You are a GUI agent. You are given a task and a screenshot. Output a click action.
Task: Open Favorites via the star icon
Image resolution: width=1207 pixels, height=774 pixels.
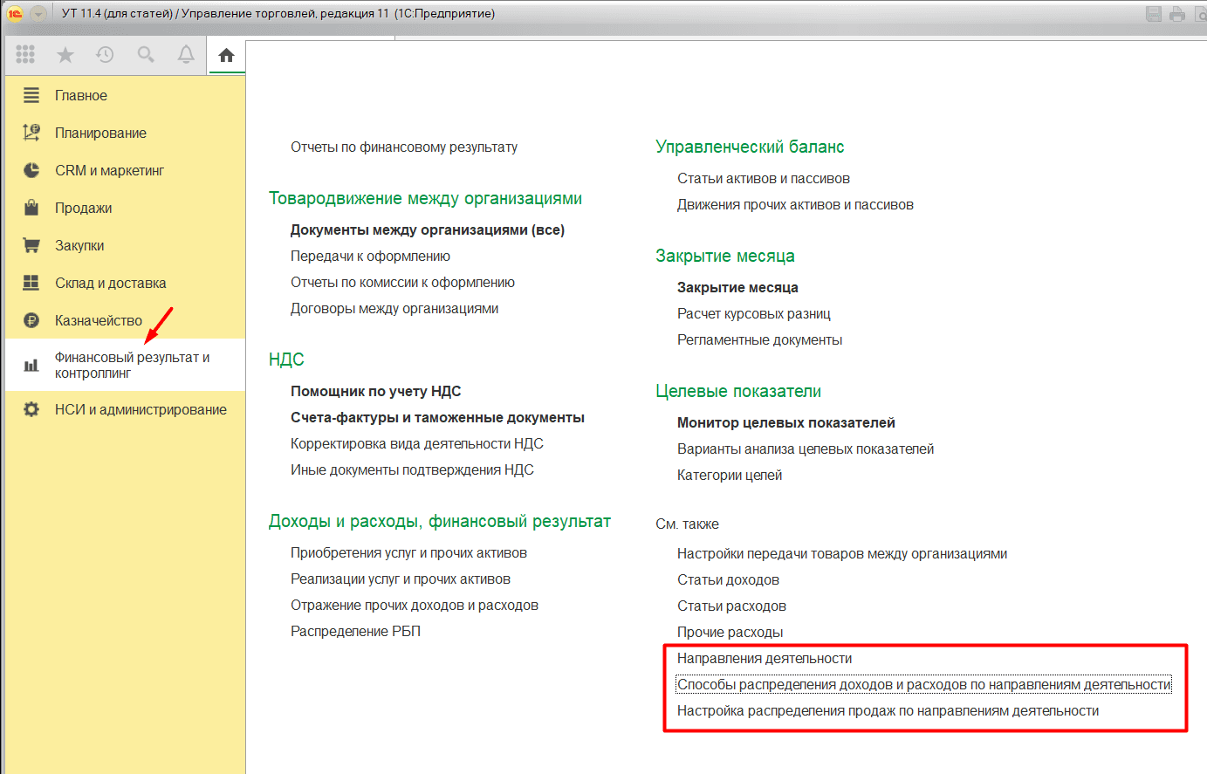(x=65, y=55)
